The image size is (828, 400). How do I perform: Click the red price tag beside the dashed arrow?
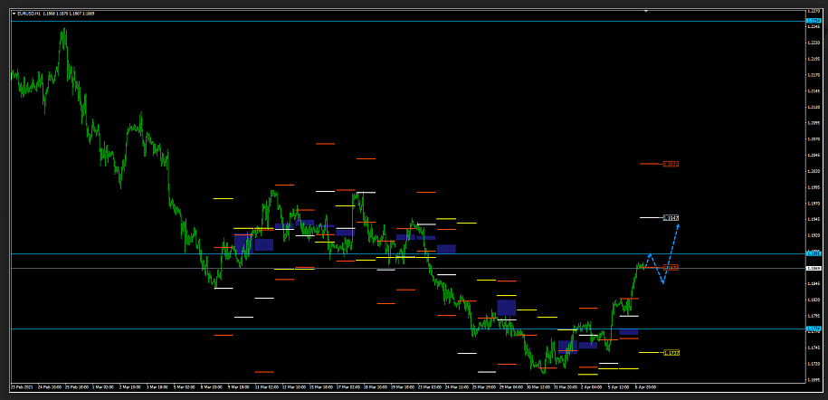pos(671,268)
